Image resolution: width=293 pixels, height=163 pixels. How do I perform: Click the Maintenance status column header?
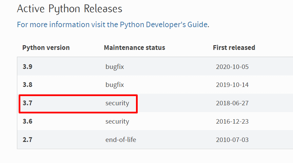[x=134, y=48]
